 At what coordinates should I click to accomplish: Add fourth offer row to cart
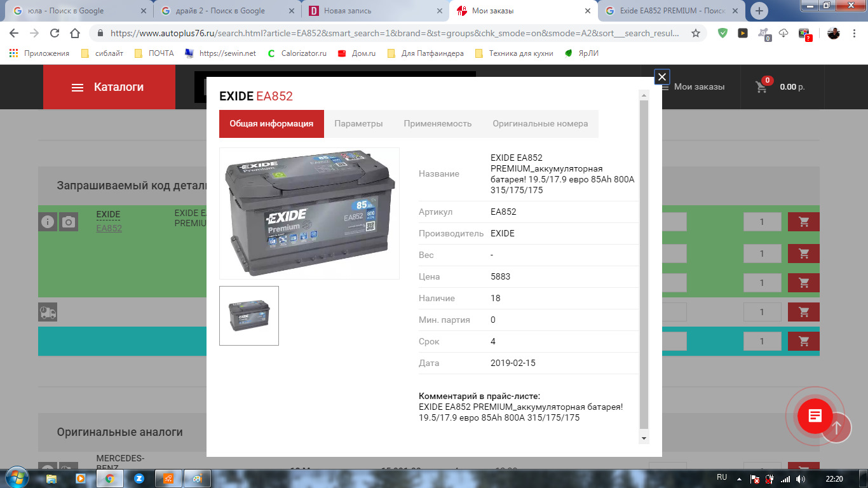804,312
